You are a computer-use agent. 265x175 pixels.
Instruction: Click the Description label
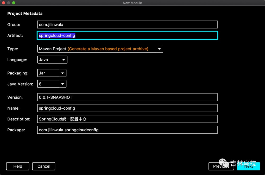click(19, 119)
